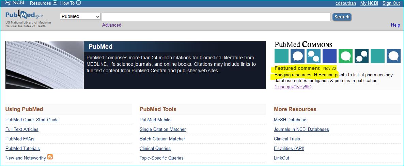Expand the How To dropdown menu
404x166 pixels.
[70, 3]
